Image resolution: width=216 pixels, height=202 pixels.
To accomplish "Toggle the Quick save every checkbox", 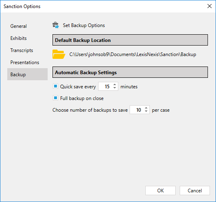I will coord(56,86).
